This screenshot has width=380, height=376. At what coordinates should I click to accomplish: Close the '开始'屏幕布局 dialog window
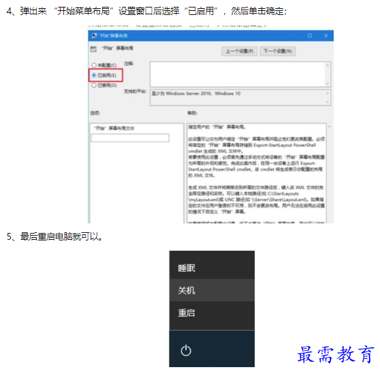coord(326,35)
